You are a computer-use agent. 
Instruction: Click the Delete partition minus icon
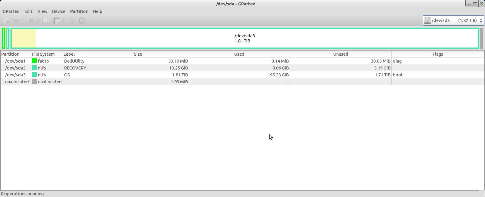click(17, 20)
